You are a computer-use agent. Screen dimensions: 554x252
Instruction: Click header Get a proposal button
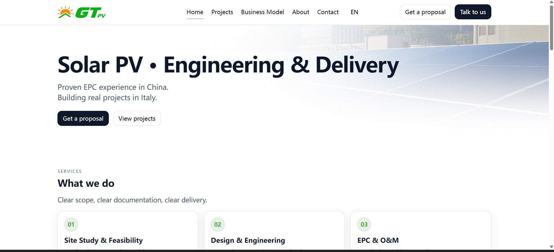pos(425,12)
